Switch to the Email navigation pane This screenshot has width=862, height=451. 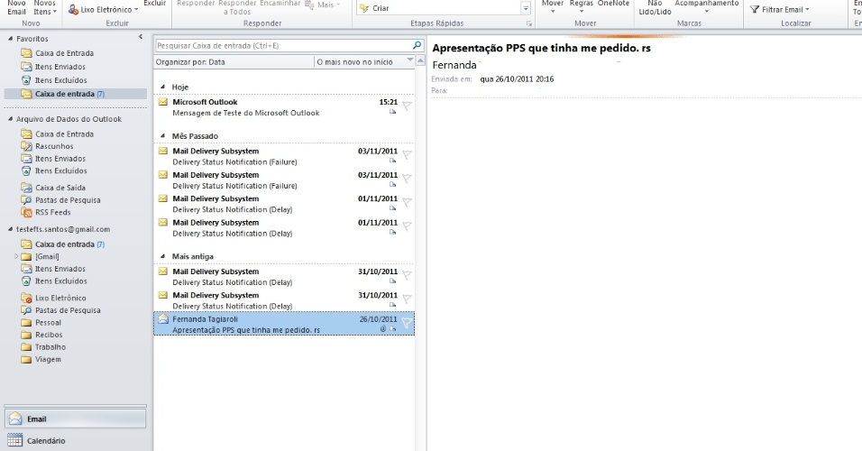76,419
